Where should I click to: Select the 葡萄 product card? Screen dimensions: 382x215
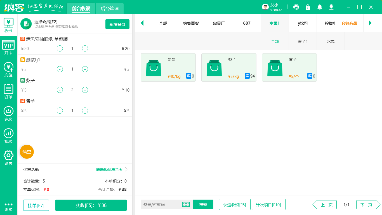[x=168, y=67]
